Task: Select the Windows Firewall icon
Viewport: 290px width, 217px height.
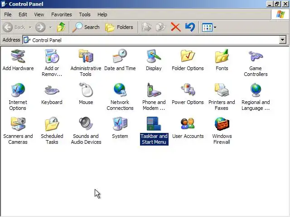Action: [222, 124]
